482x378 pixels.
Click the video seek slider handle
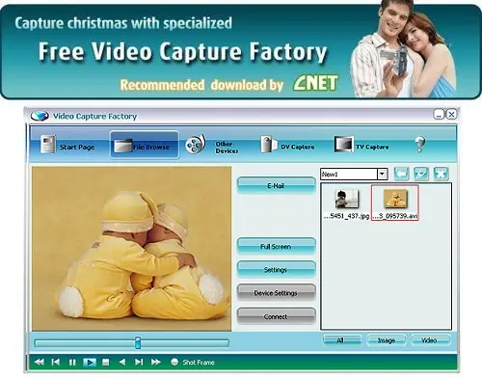[x=138, y=343]
